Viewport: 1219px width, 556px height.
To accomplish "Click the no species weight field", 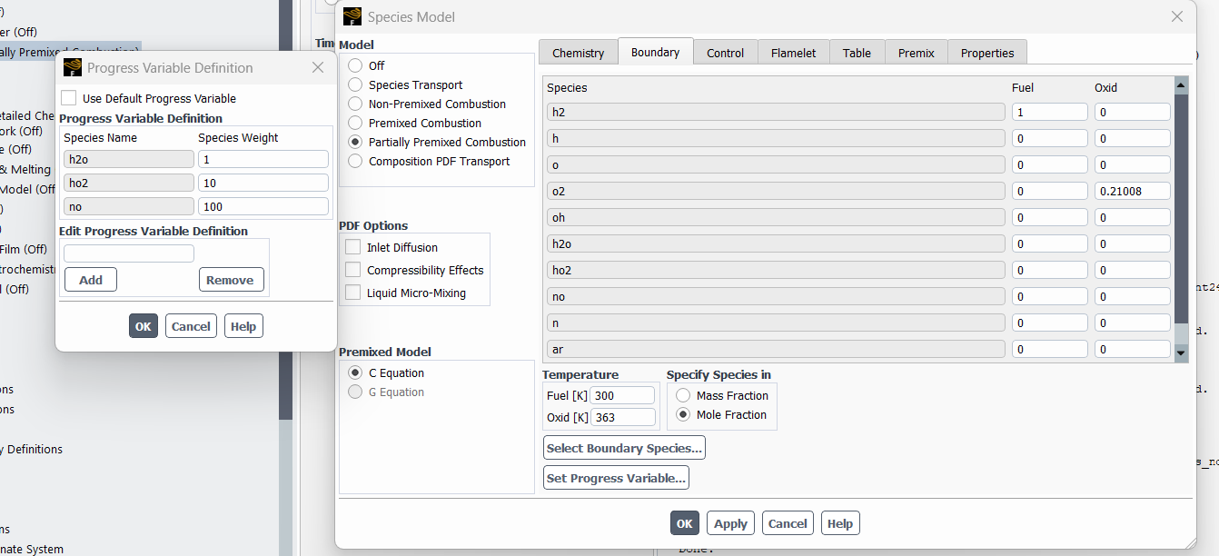I will 263,206.
